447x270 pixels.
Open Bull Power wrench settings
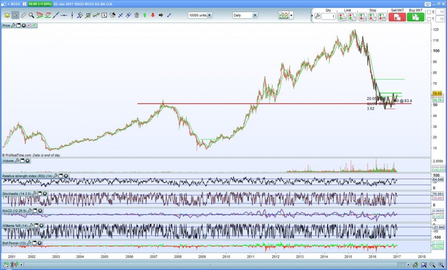[x=28, y=243]
